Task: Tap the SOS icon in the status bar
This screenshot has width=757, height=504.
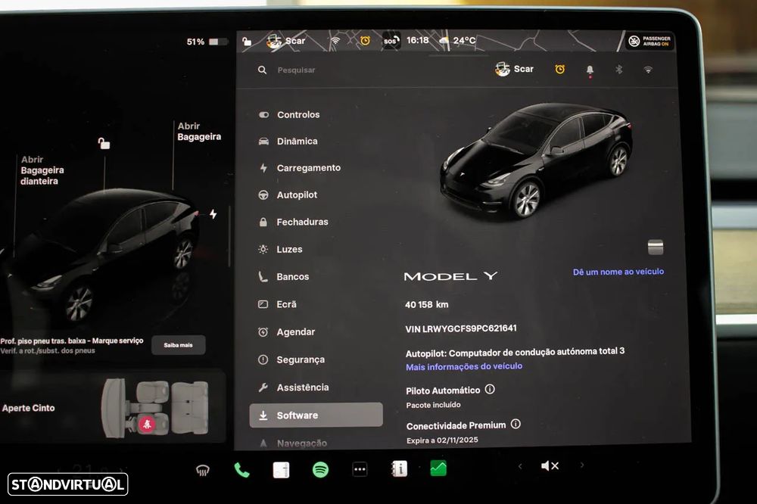Action: coord(391,41)
